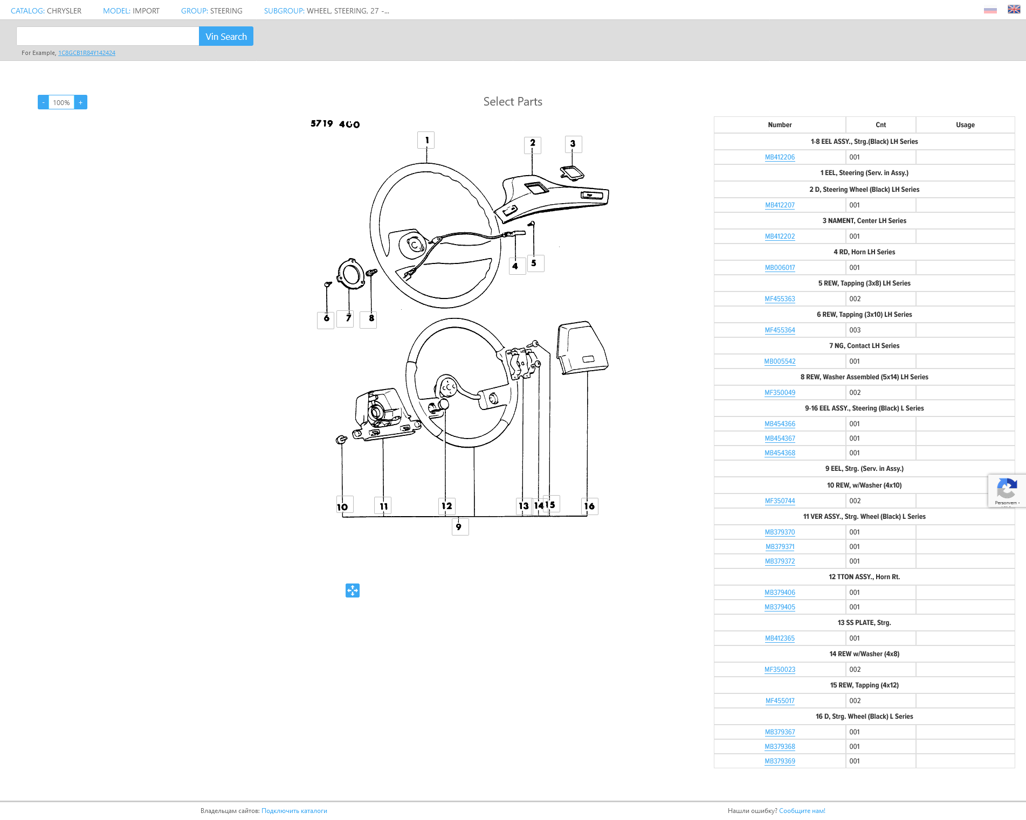Select diagram callout number 9
Viewport: 1026px width, 820px height.
459,527
